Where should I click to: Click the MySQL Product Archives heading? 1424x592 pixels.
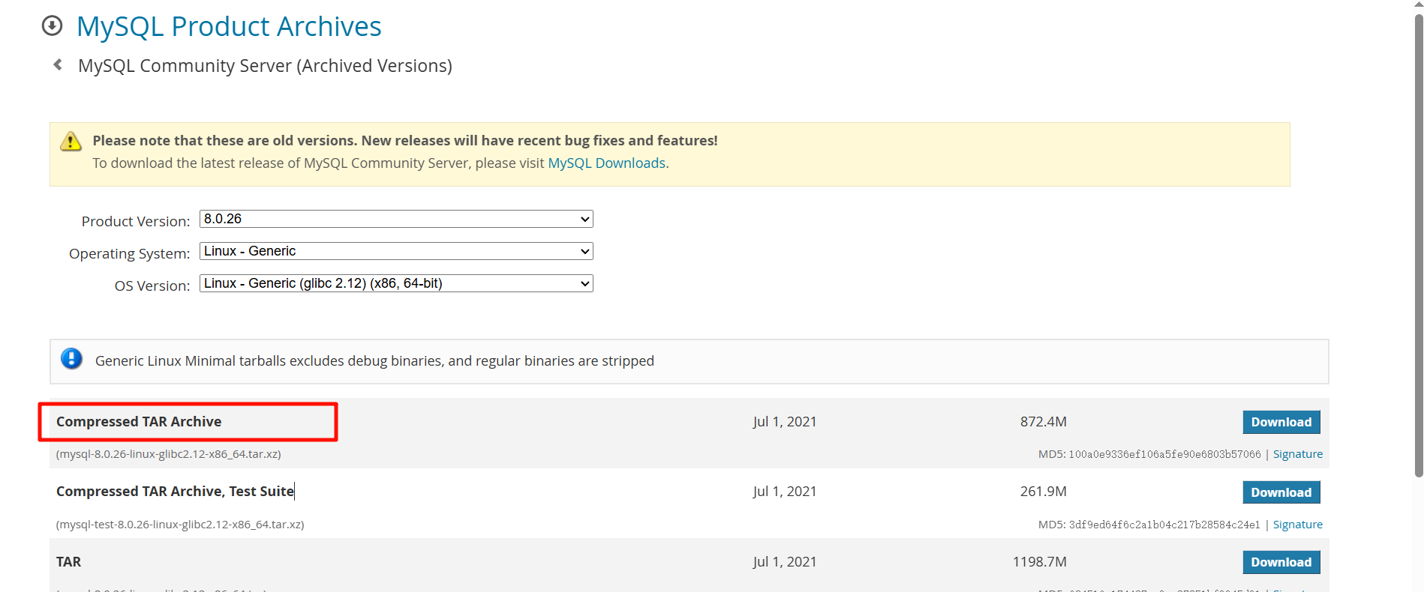pos(229,27)
